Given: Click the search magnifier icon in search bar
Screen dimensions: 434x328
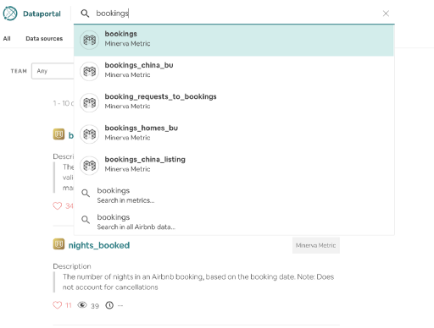Looking at the screenshot, I should (85, 14).
